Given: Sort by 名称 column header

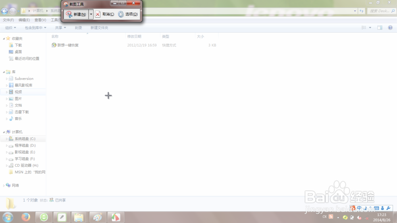Looking at the screenshot, I should 55,37.
